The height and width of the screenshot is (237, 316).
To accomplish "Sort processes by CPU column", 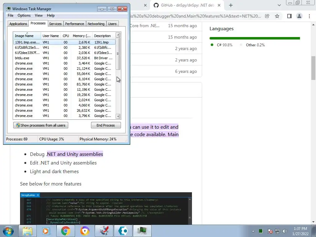I will [66, 36].
